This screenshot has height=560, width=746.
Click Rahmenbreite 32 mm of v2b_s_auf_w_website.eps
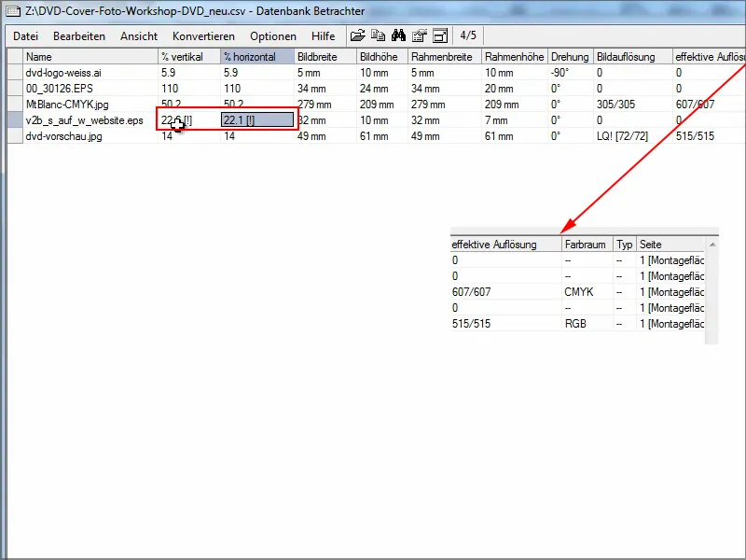click(425, 120)
